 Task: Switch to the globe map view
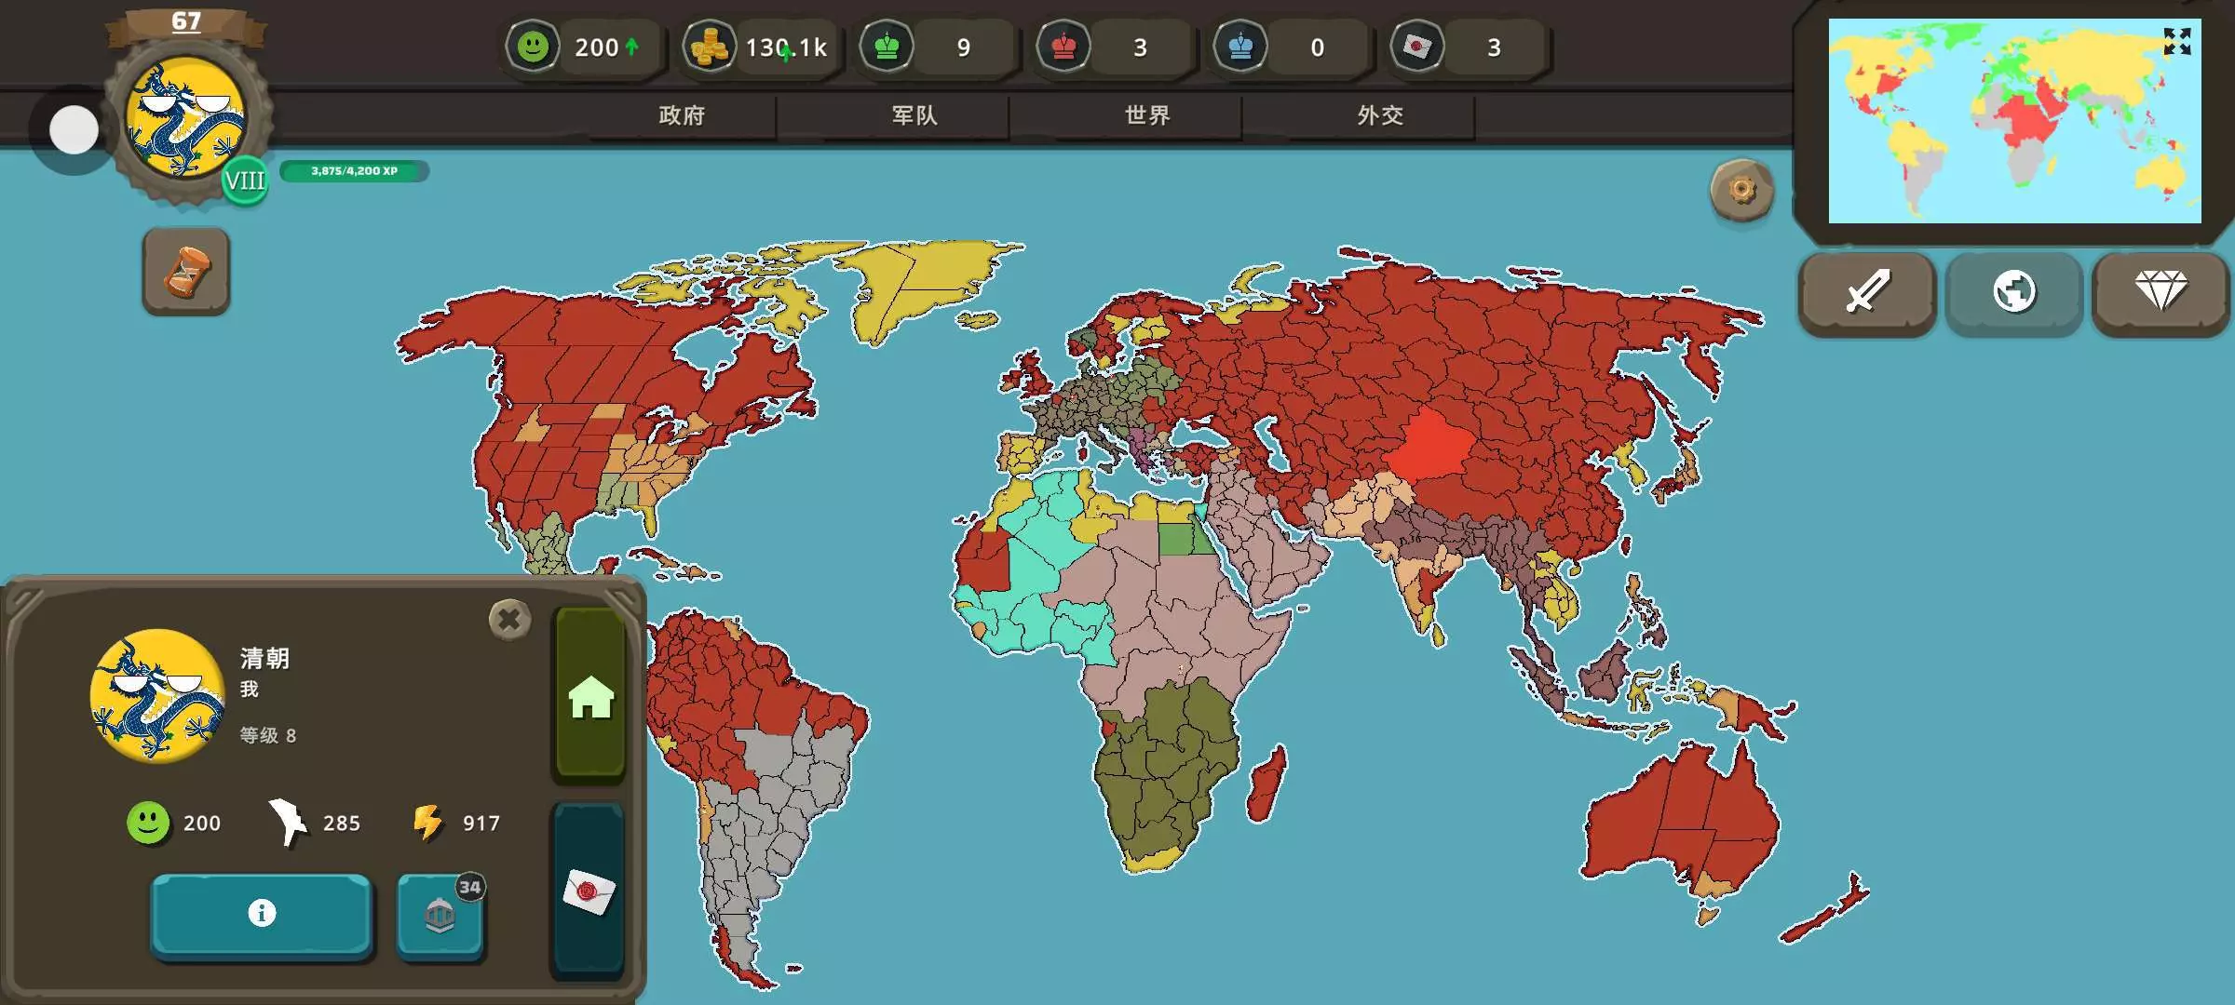tap(2013, 292)
